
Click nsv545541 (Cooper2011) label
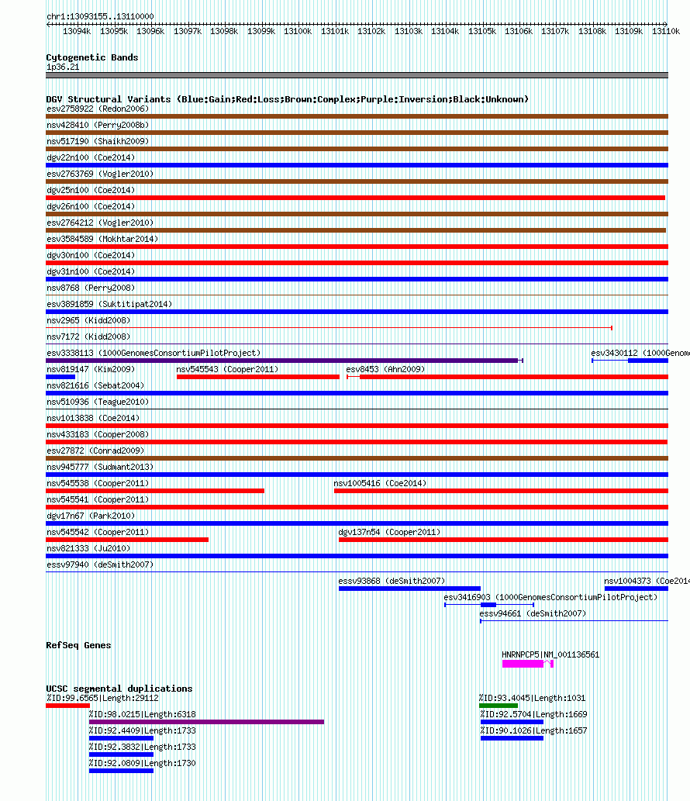[98, 500]
